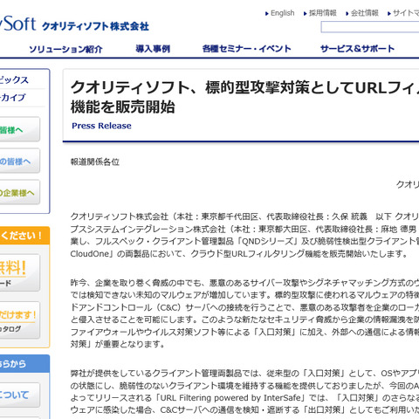
Task: Open the 会社情報 link
Action: [365, 13]
